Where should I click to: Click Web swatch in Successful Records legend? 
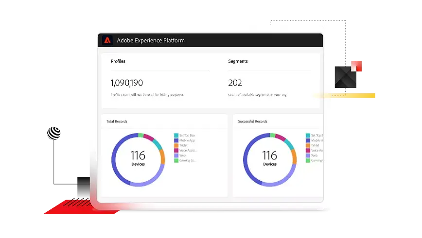308,155
